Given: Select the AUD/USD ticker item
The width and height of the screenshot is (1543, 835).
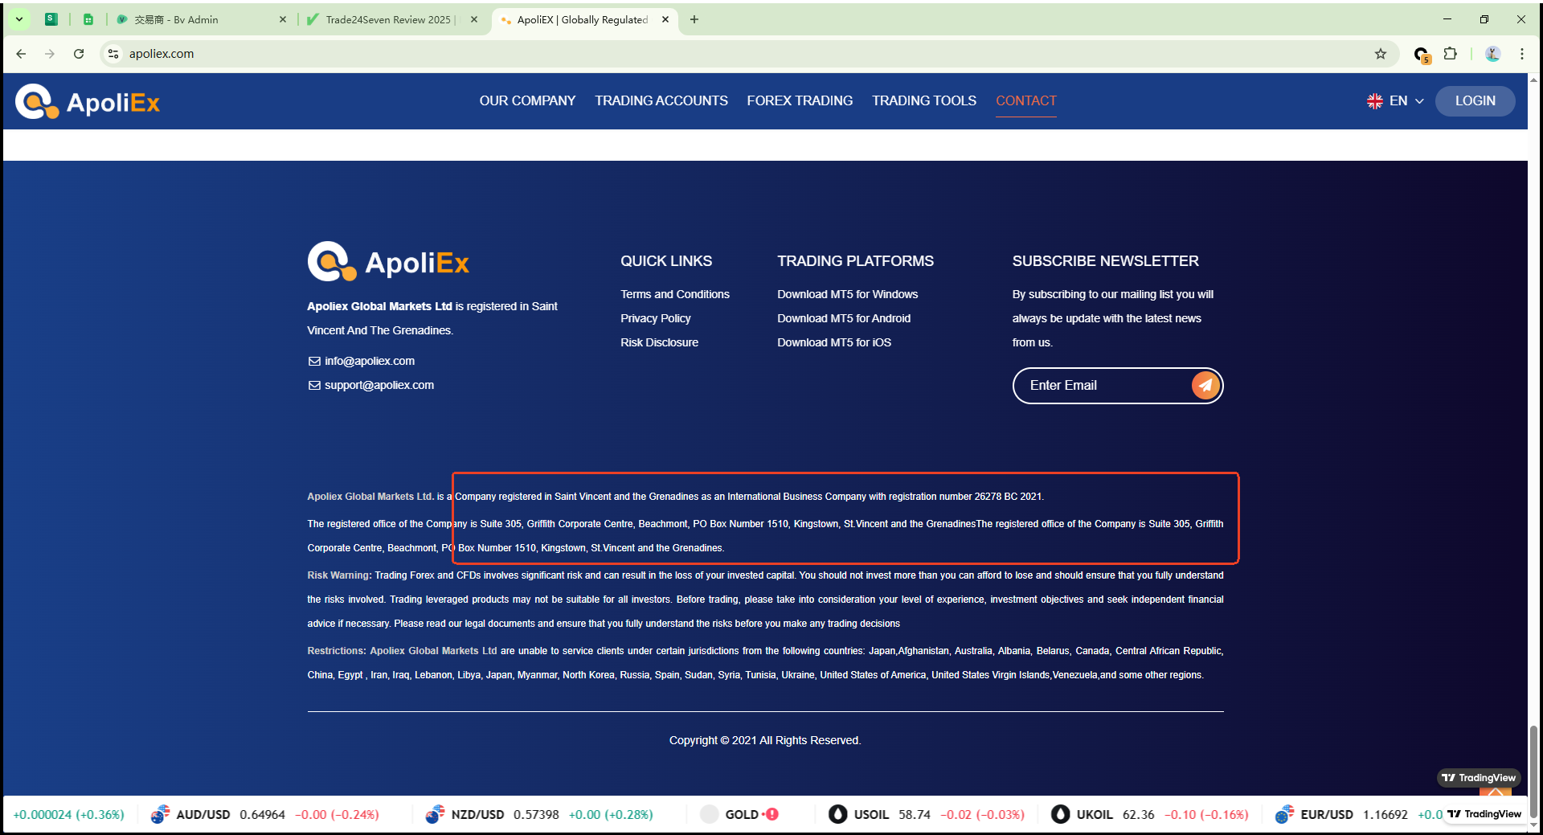Looking at the screenshot, I should [265, 814].
